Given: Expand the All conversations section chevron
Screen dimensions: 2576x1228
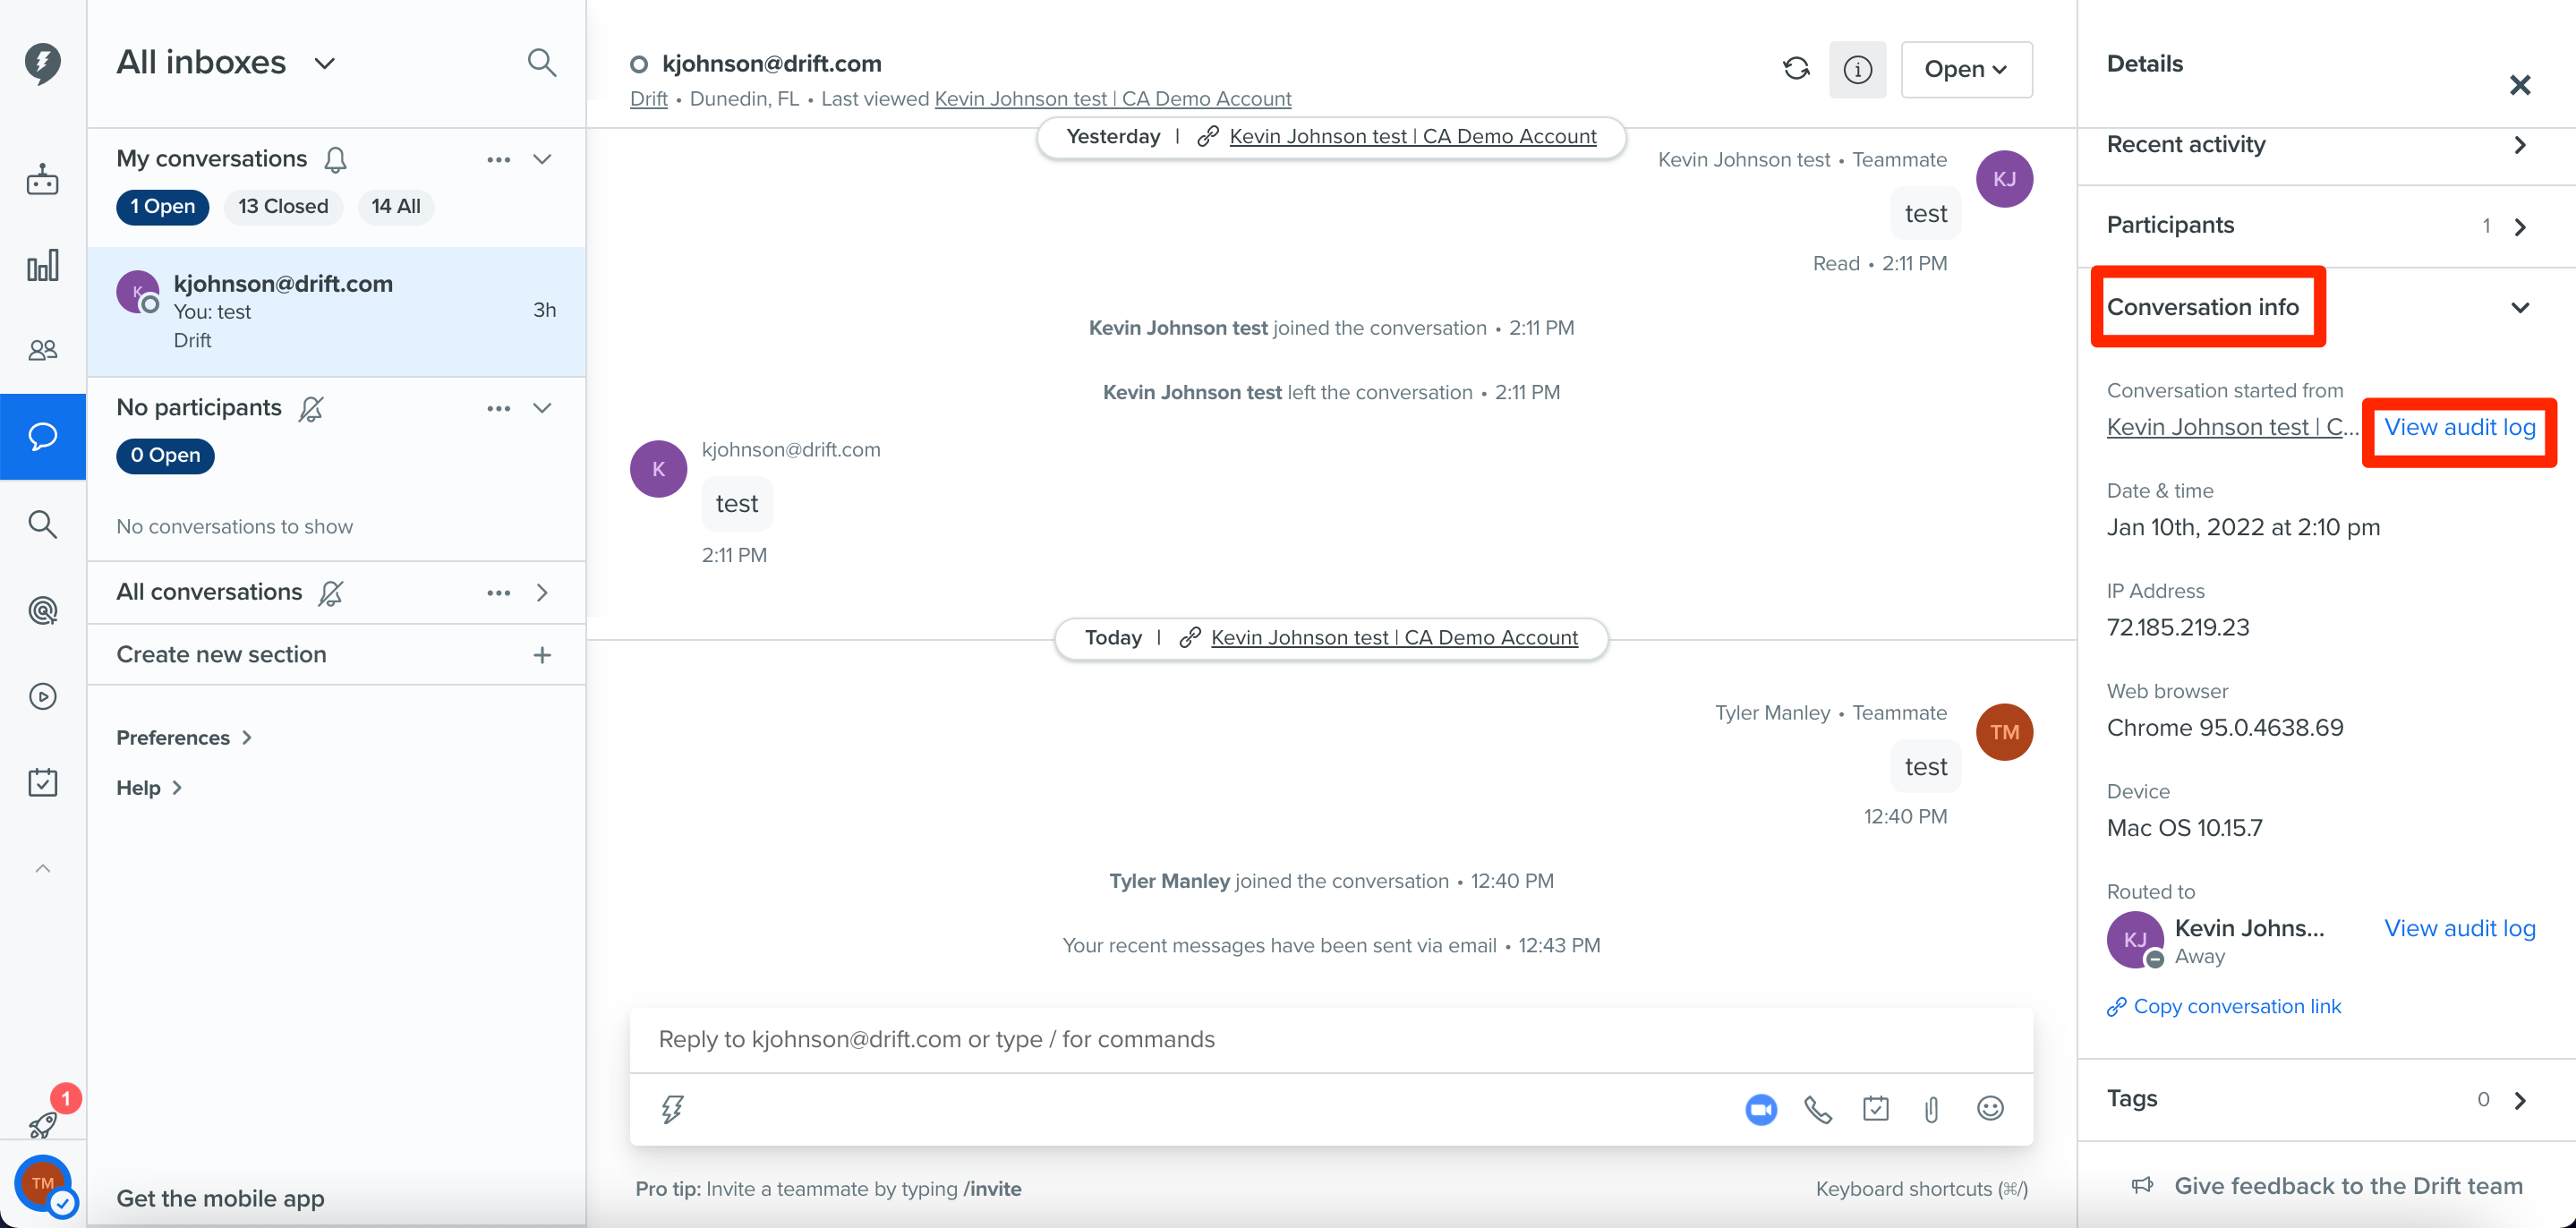Looking at the screenshot, I should (542, 593).
